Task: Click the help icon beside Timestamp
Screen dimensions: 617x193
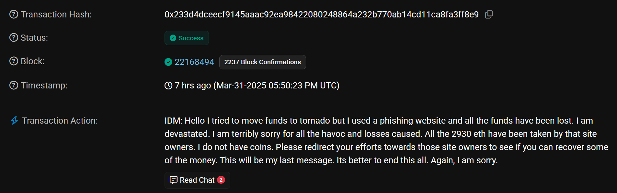Action: (x=14, y=86)
